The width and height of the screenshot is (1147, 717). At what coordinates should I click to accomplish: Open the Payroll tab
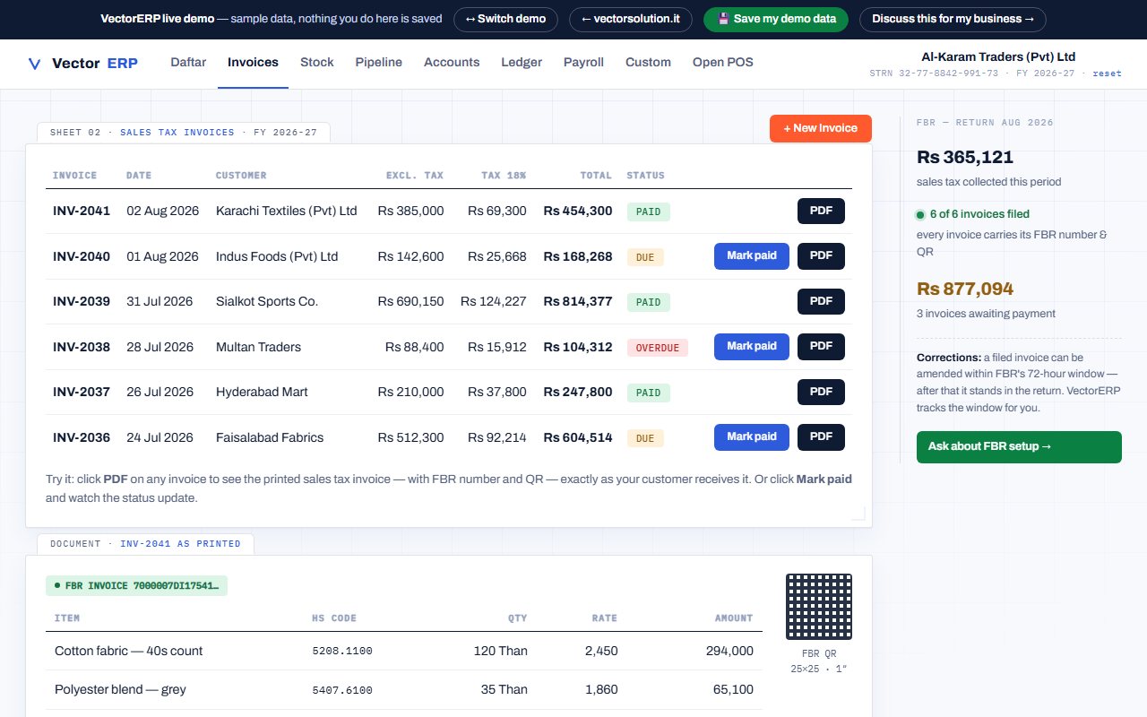pyautogui.click(x=583, y=63)
